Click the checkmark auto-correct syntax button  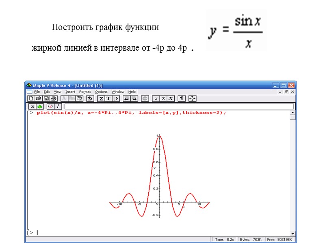pos(50,107)
